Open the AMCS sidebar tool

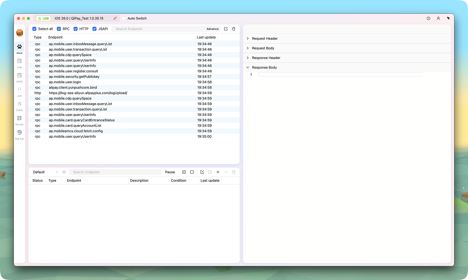coord(19,77)
